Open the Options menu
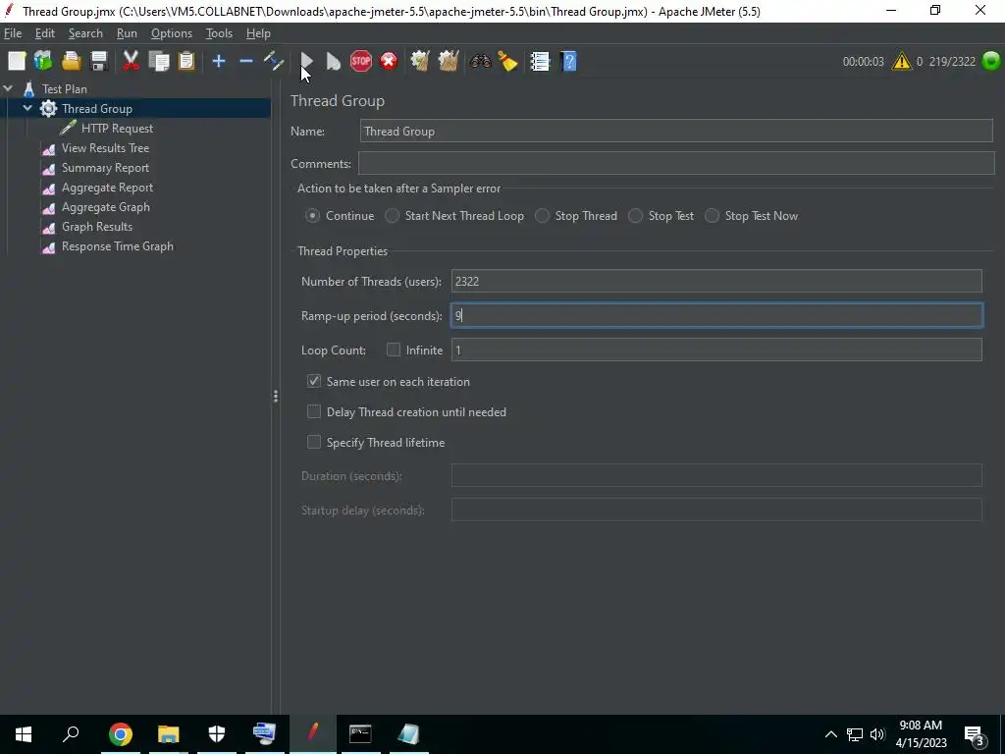This screenshot has width=1005, height=754. [x=171, y=33]
